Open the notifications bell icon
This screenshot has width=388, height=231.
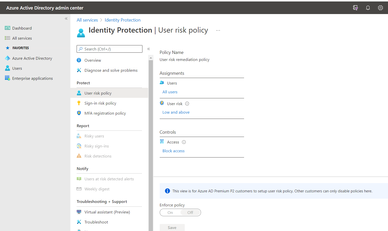[368, 8]
